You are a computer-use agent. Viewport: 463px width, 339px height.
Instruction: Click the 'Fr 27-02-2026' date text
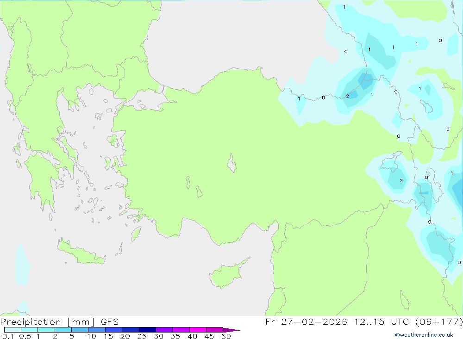306,322
